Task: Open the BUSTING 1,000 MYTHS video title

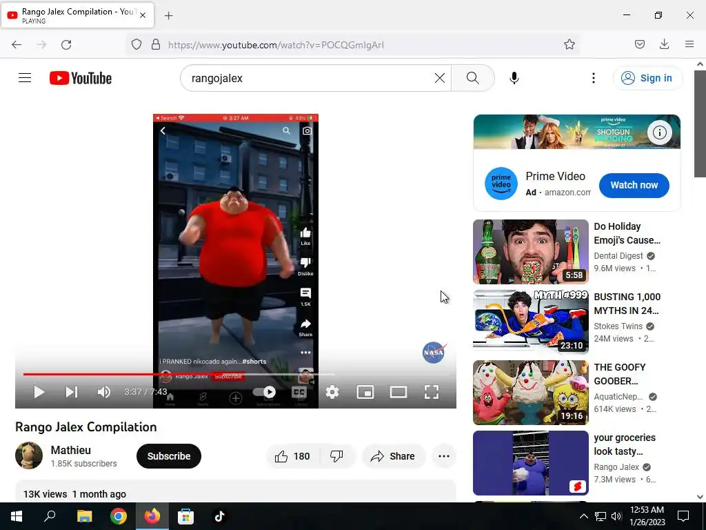Action: [x=627, y=304]
